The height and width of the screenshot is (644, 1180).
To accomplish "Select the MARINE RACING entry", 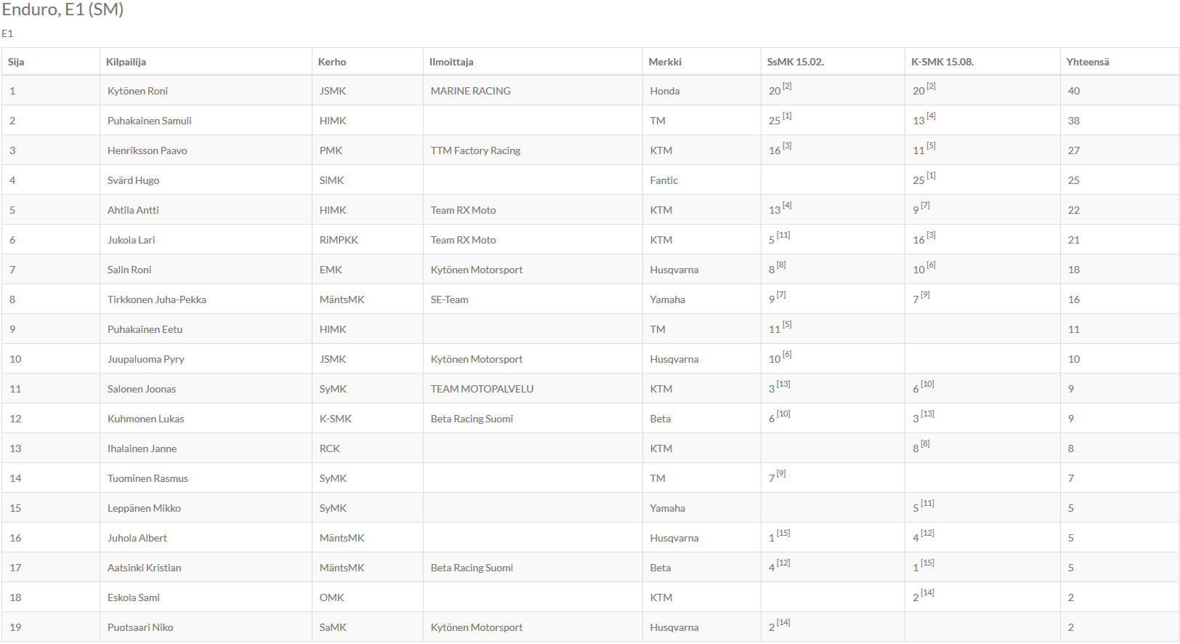I will [471, 91].
